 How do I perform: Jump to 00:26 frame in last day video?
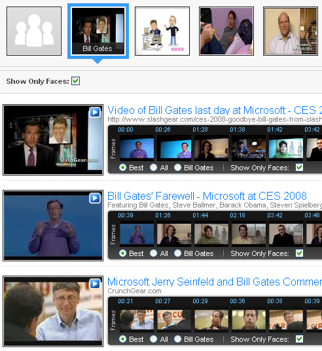tap(174, 148)
